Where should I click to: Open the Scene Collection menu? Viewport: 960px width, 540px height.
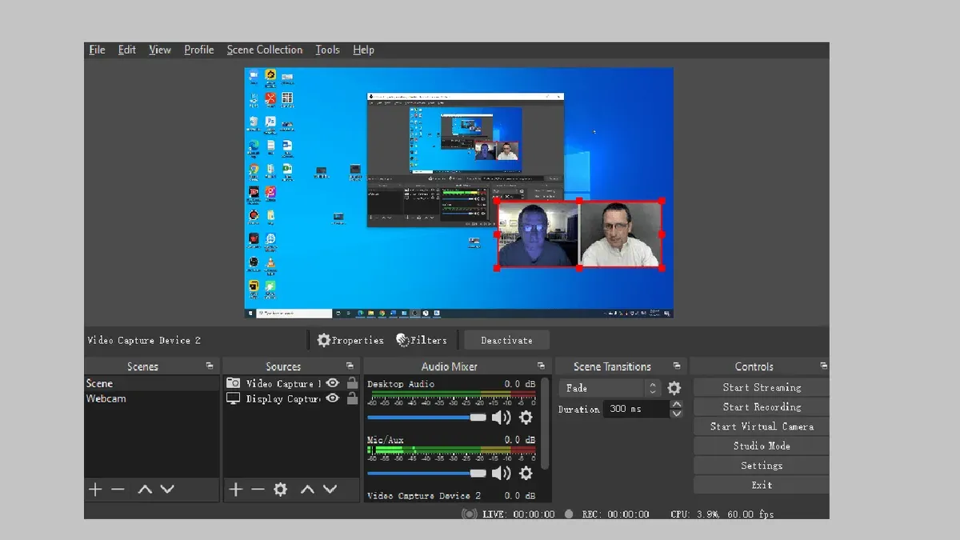point(265,50)
